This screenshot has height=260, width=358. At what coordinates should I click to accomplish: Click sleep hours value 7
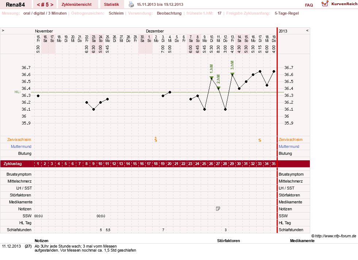163,230
